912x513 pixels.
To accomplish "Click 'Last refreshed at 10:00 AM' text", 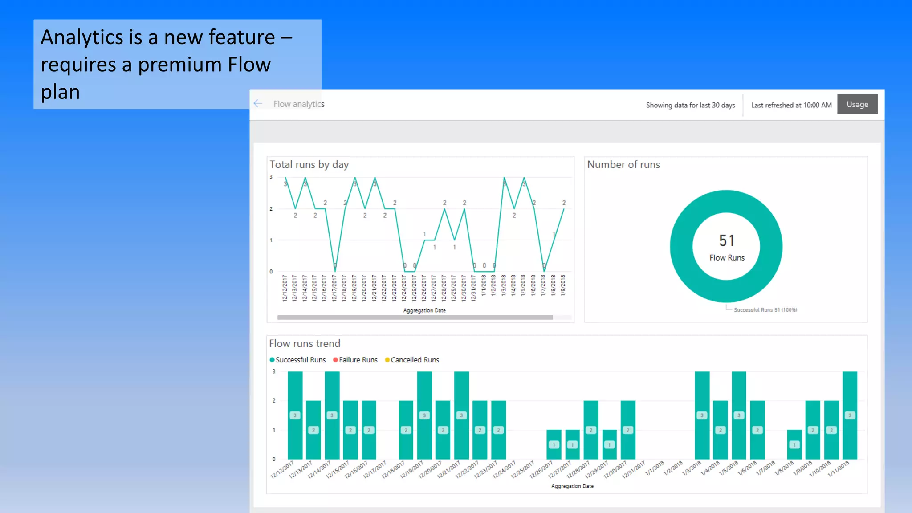I will pyautogui.click(x=791, y=105).
